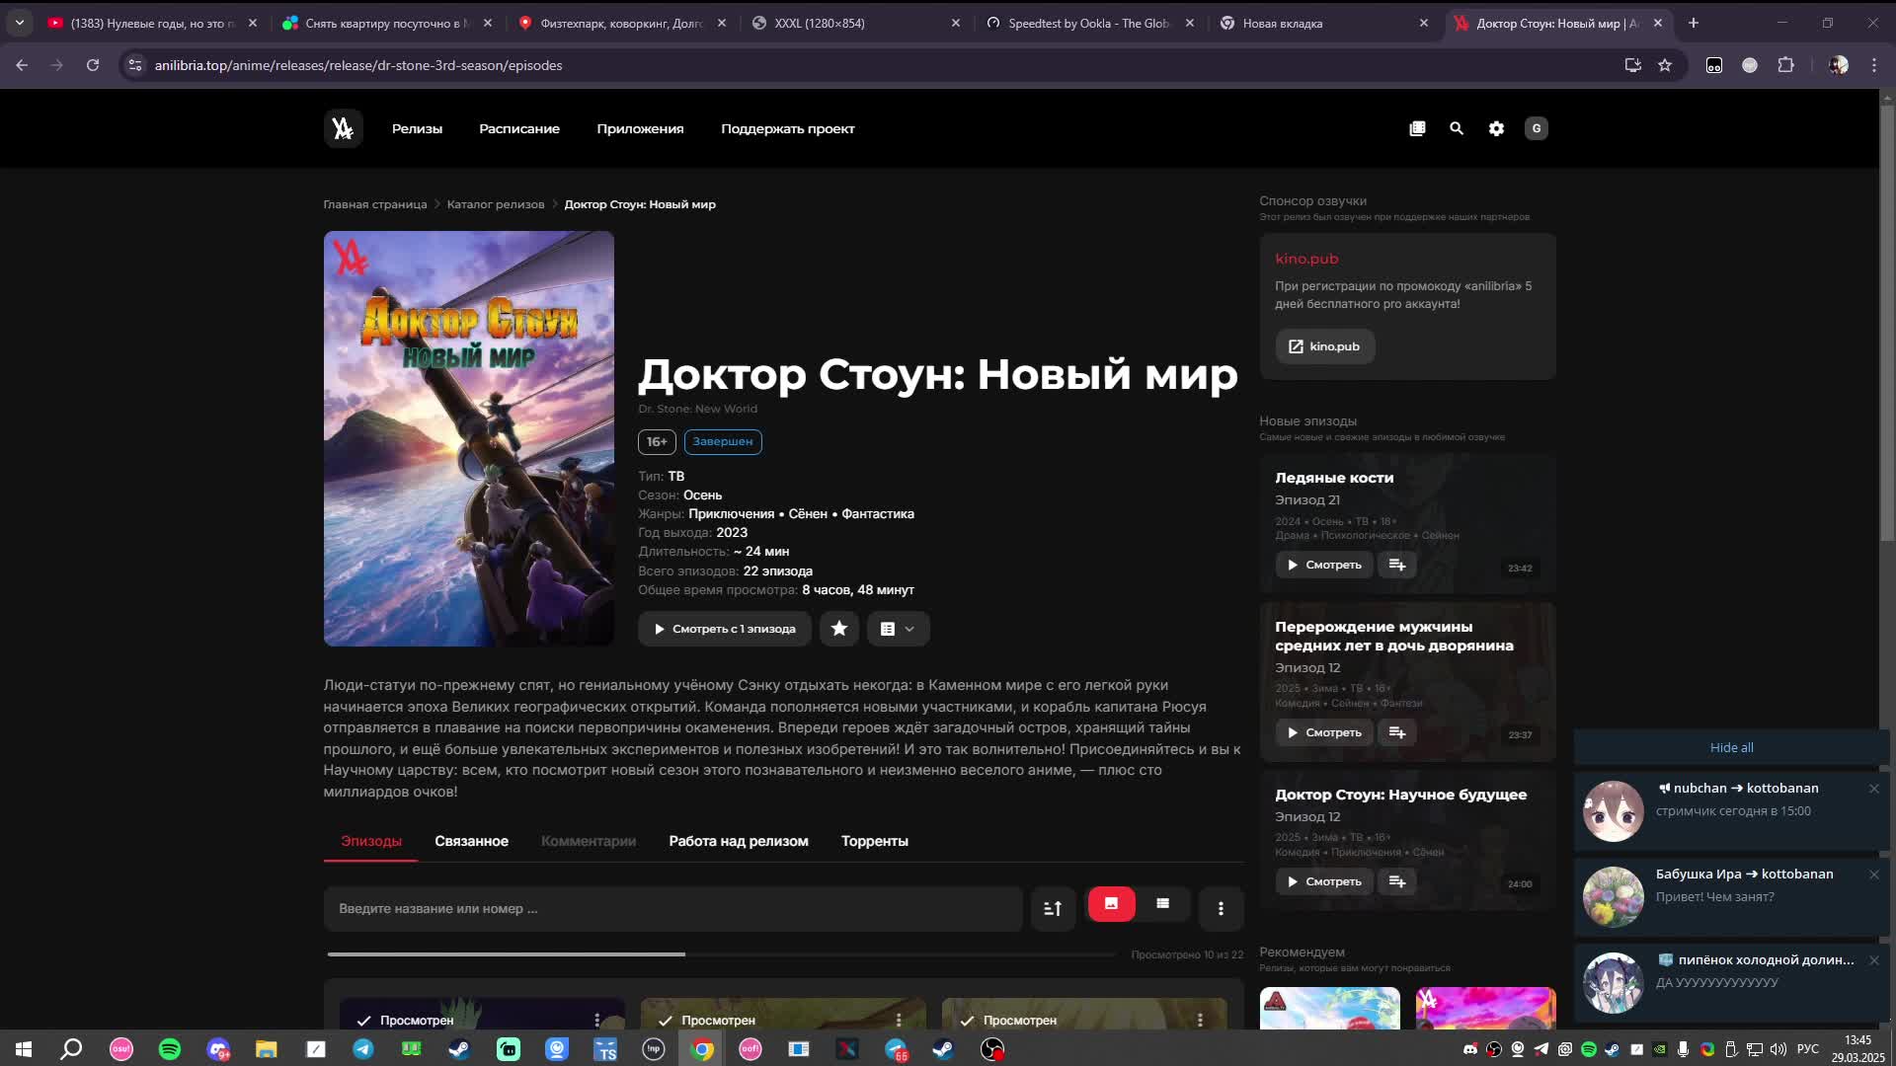
Task: Open browser extensions puzzle icon
Action: click(x=1785, y=65)
